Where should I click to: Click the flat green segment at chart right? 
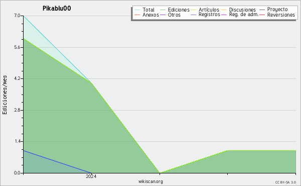point(261,150)
